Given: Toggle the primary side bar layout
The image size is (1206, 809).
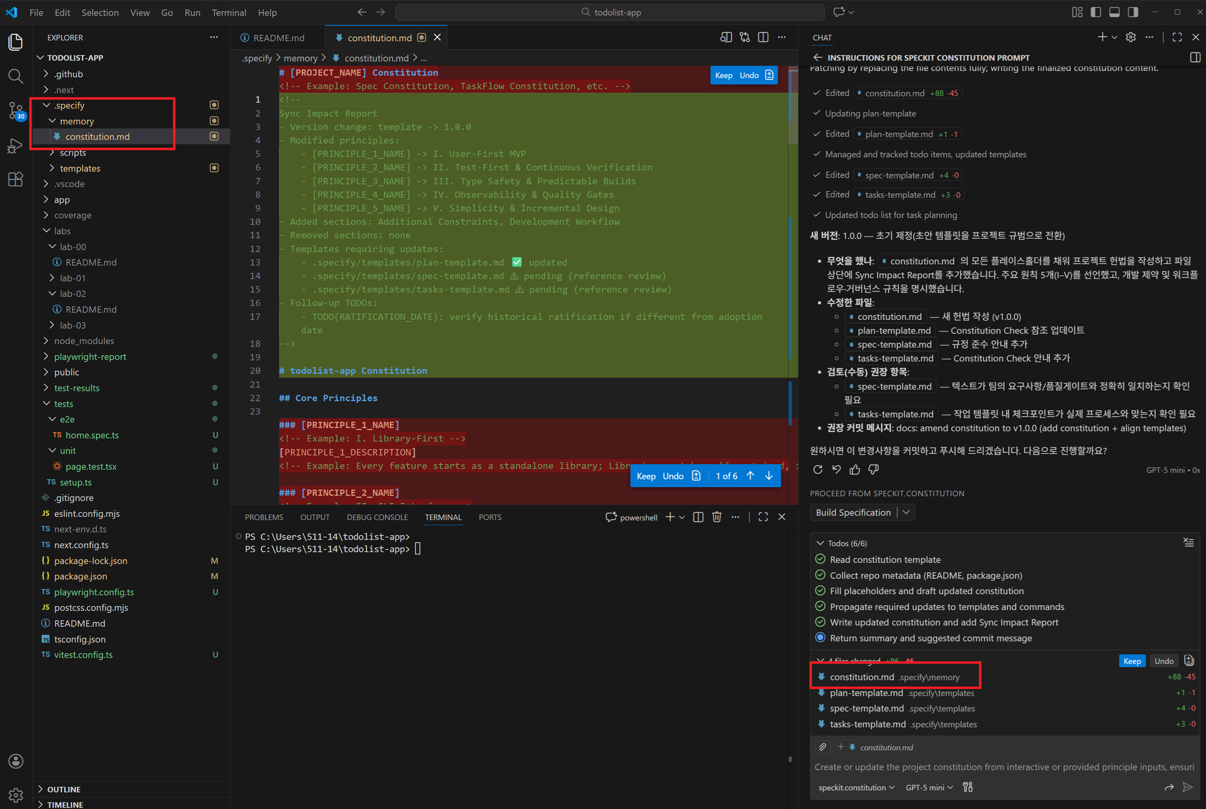Looking at the screenshot, I should (1095, 12).
